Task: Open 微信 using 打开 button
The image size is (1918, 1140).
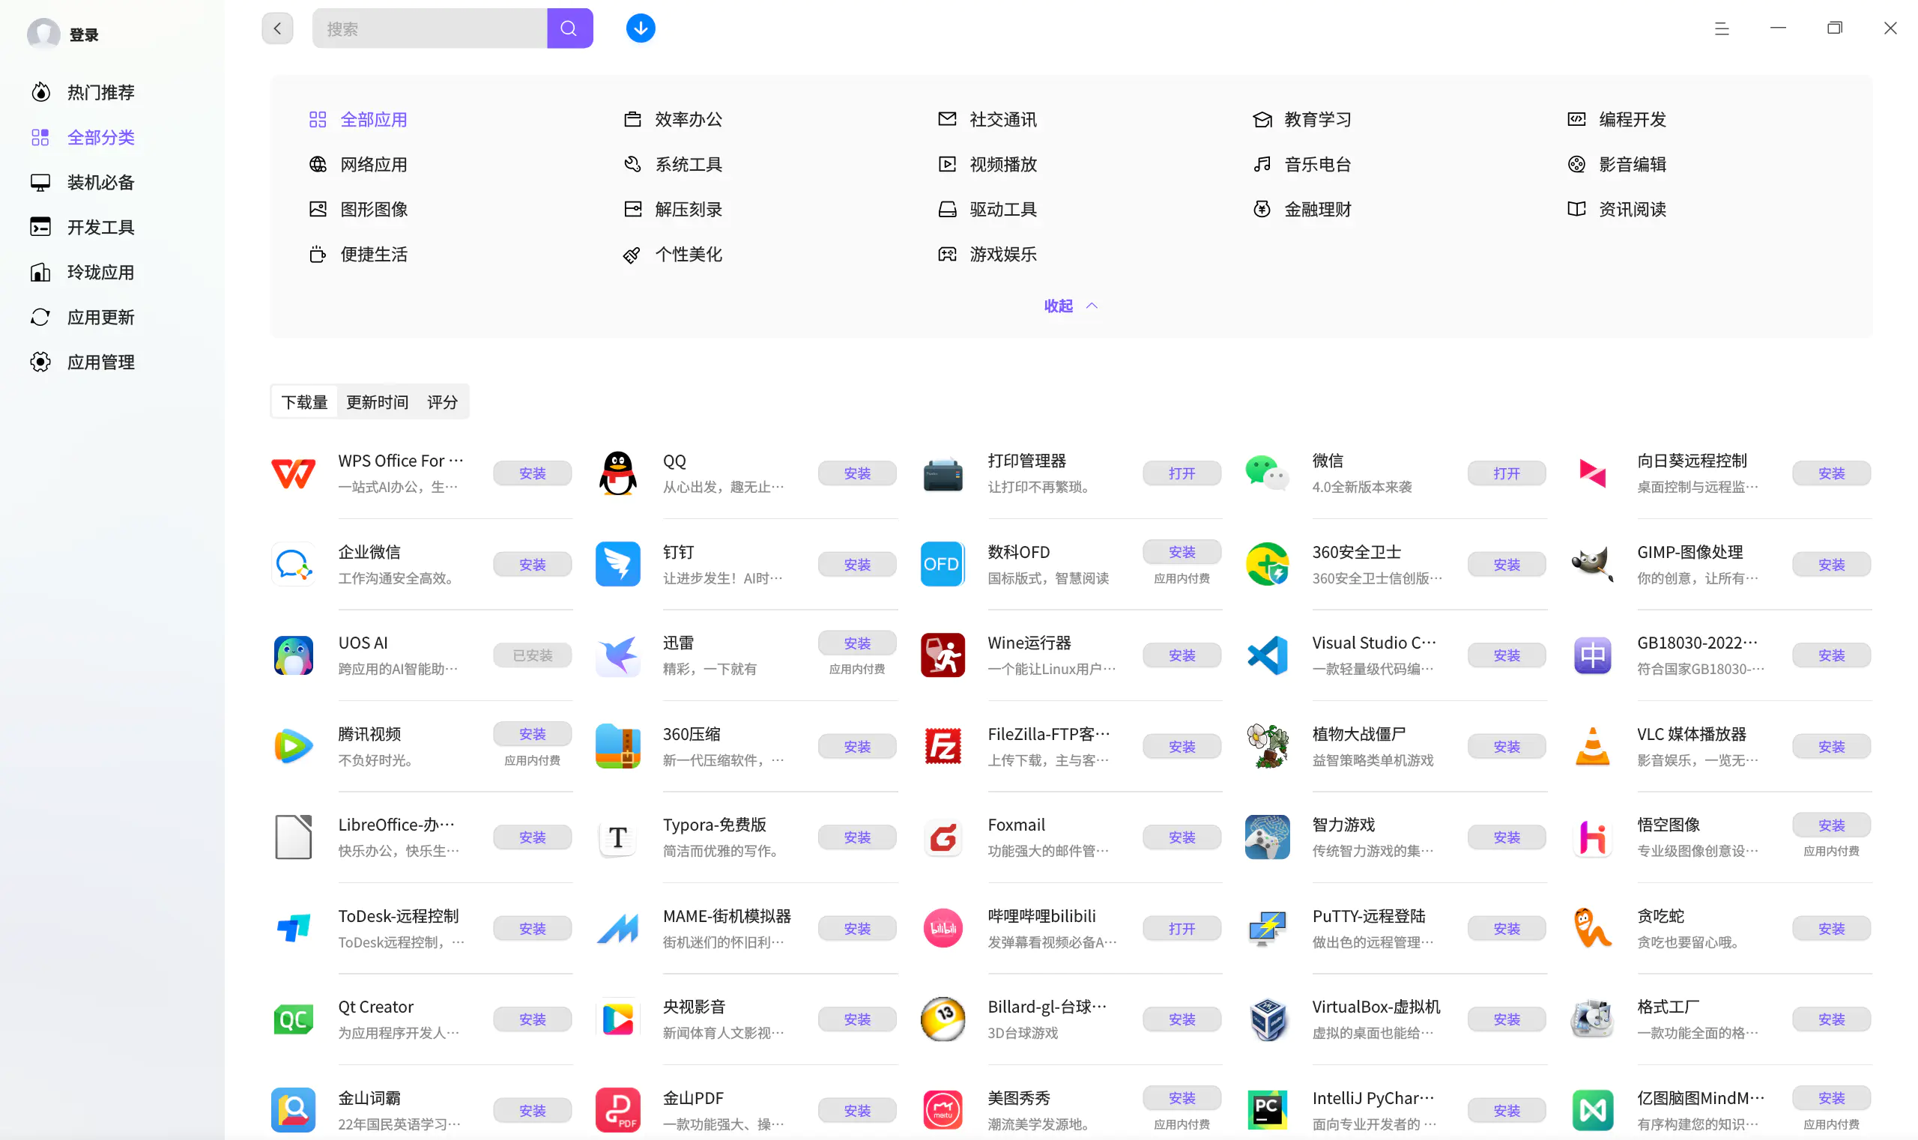Action: (1506, 473)
